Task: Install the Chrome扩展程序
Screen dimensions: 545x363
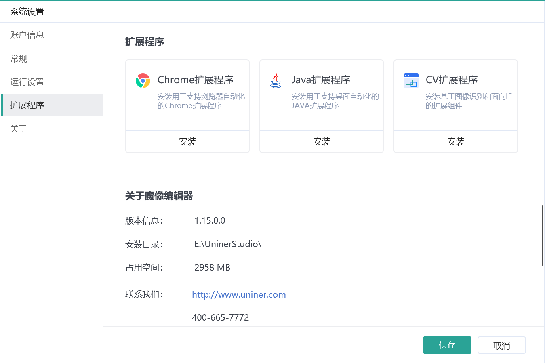Action: click(187, 142)
